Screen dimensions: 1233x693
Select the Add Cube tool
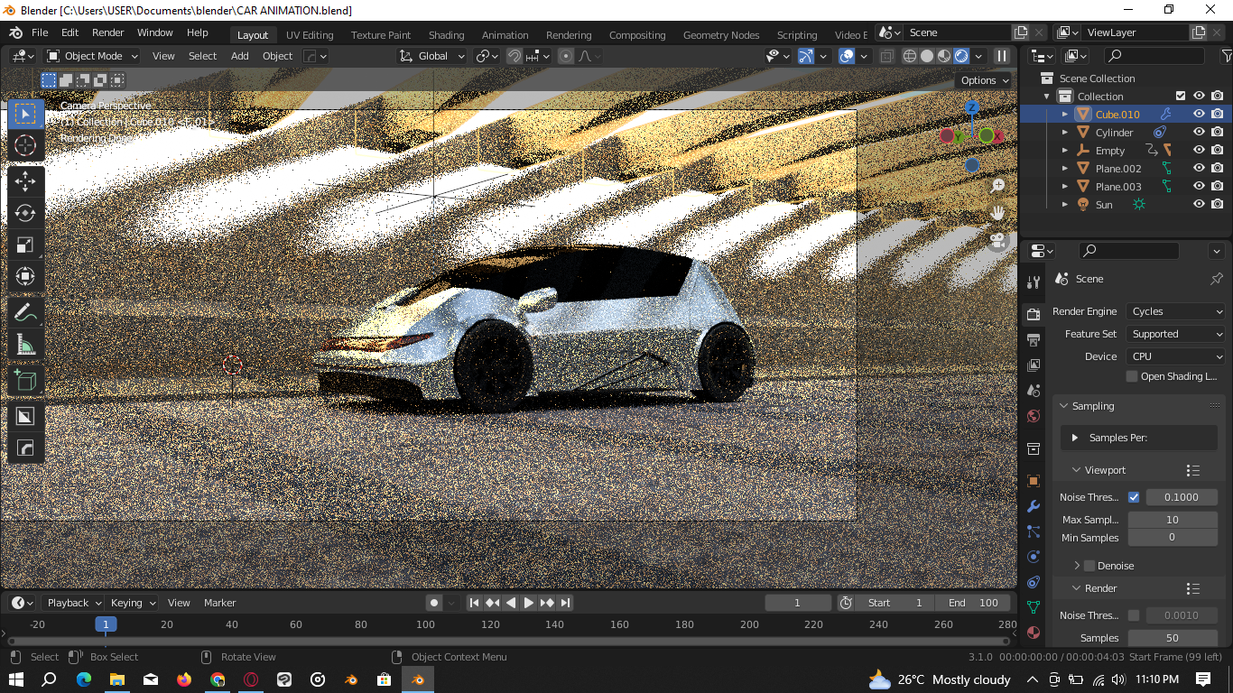[25, 380]
